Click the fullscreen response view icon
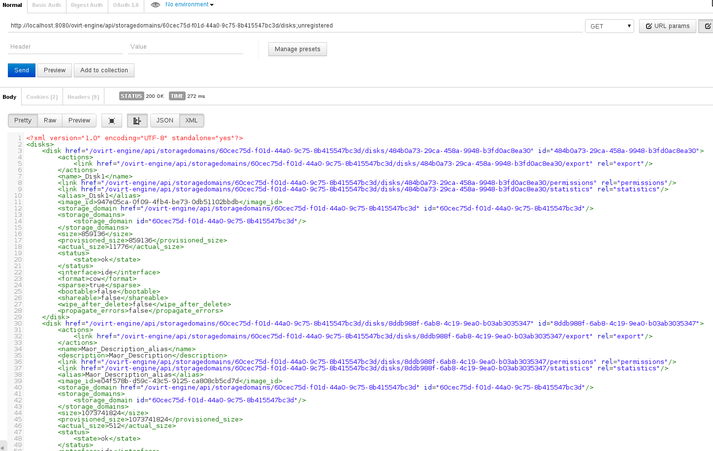Viewport: 713px width, 451px height. [112, 120]
